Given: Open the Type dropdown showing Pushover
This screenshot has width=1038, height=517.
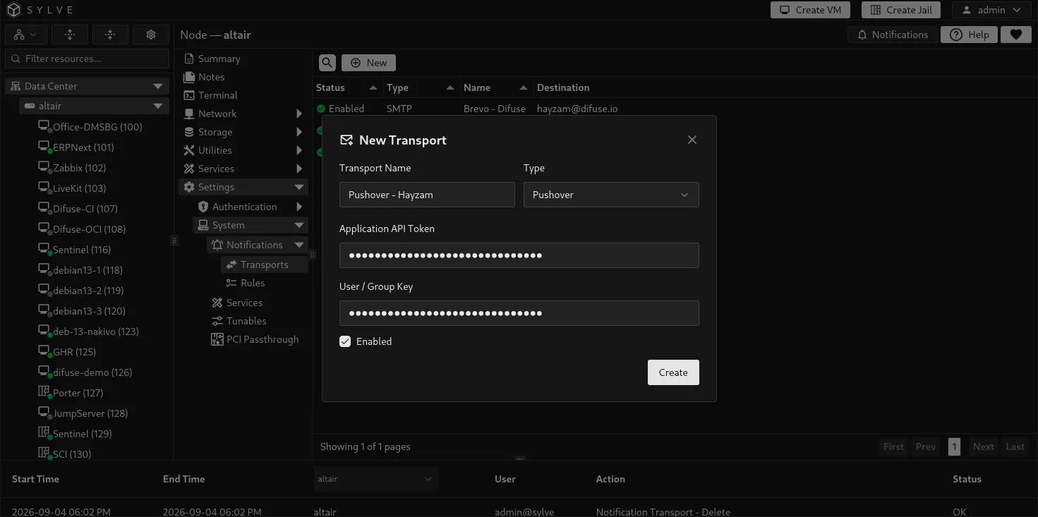Looking at the screenshot, I should (x=611, y=195).
